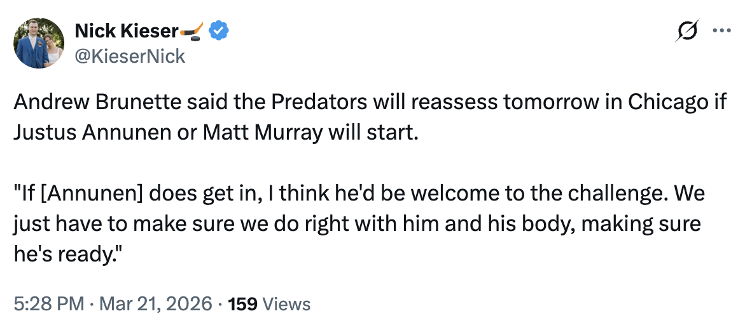Click the Views label

click(286, 304)
